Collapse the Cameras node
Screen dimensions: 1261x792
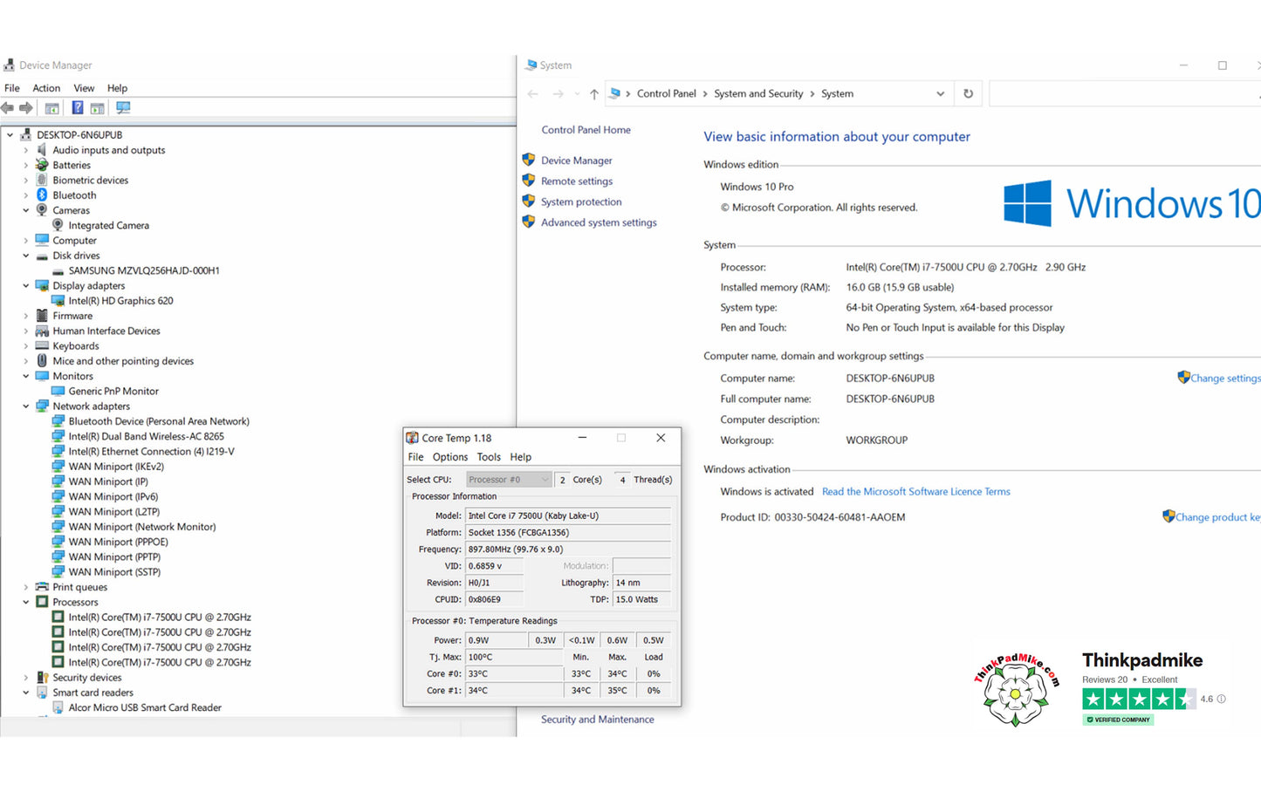(x=25, y=210)
